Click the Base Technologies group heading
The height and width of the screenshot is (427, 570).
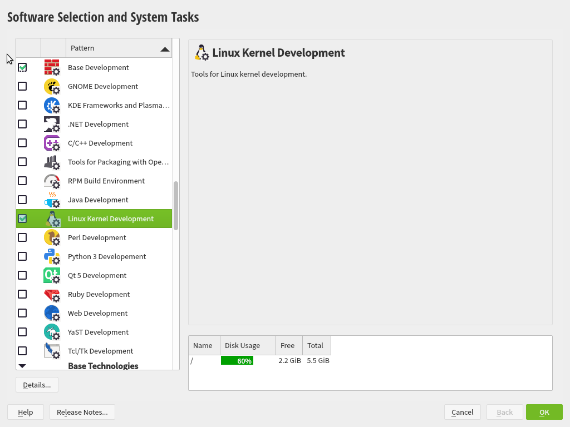click(x=103, y=366)
